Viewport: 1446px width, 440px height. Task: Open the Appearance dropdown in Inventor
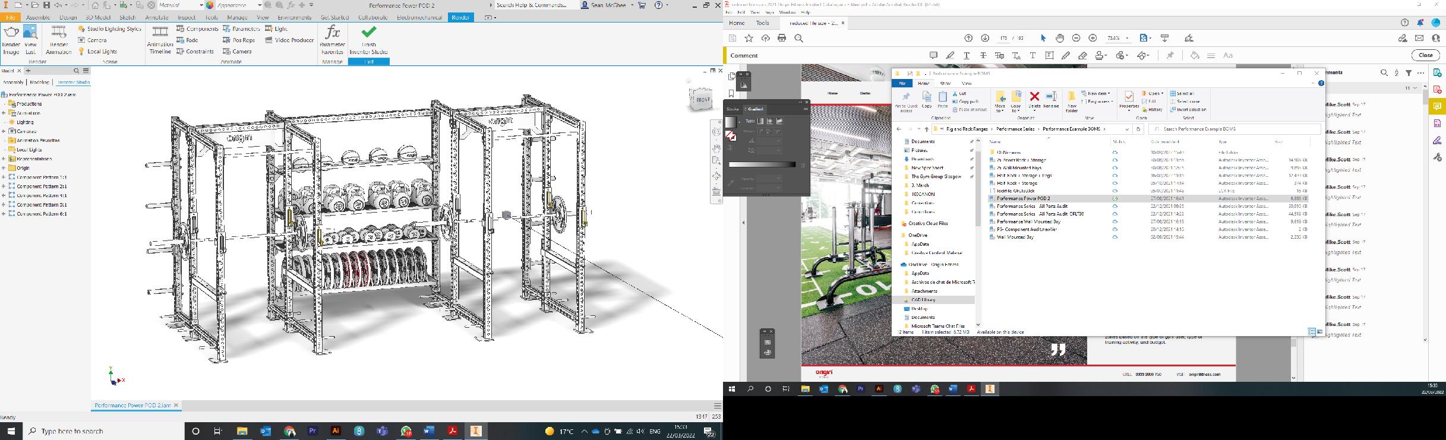[x=260, y=5]
